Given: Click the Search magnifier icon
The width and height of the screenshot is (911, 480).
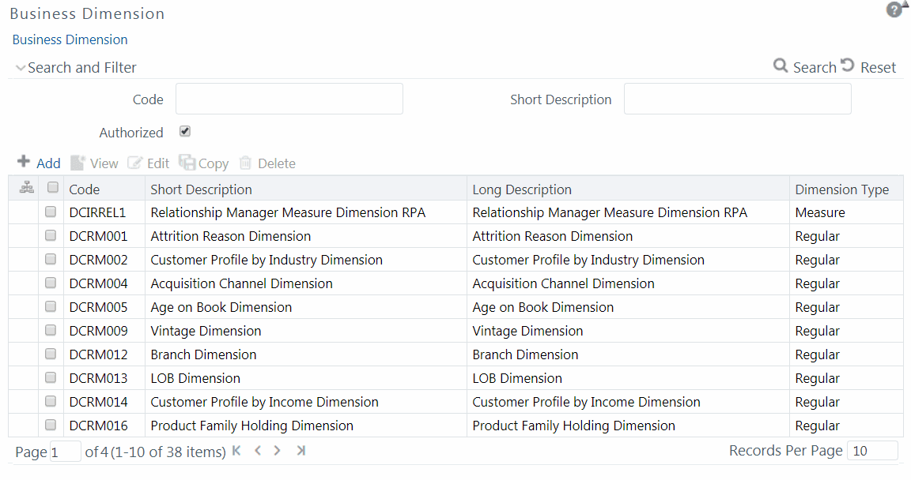Looking at the screenshot, I should [781, 66].
